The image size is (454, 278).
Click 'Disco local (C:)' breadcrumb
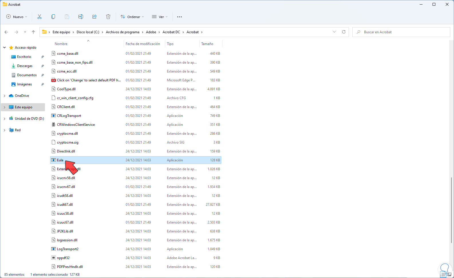pos(88,32)
